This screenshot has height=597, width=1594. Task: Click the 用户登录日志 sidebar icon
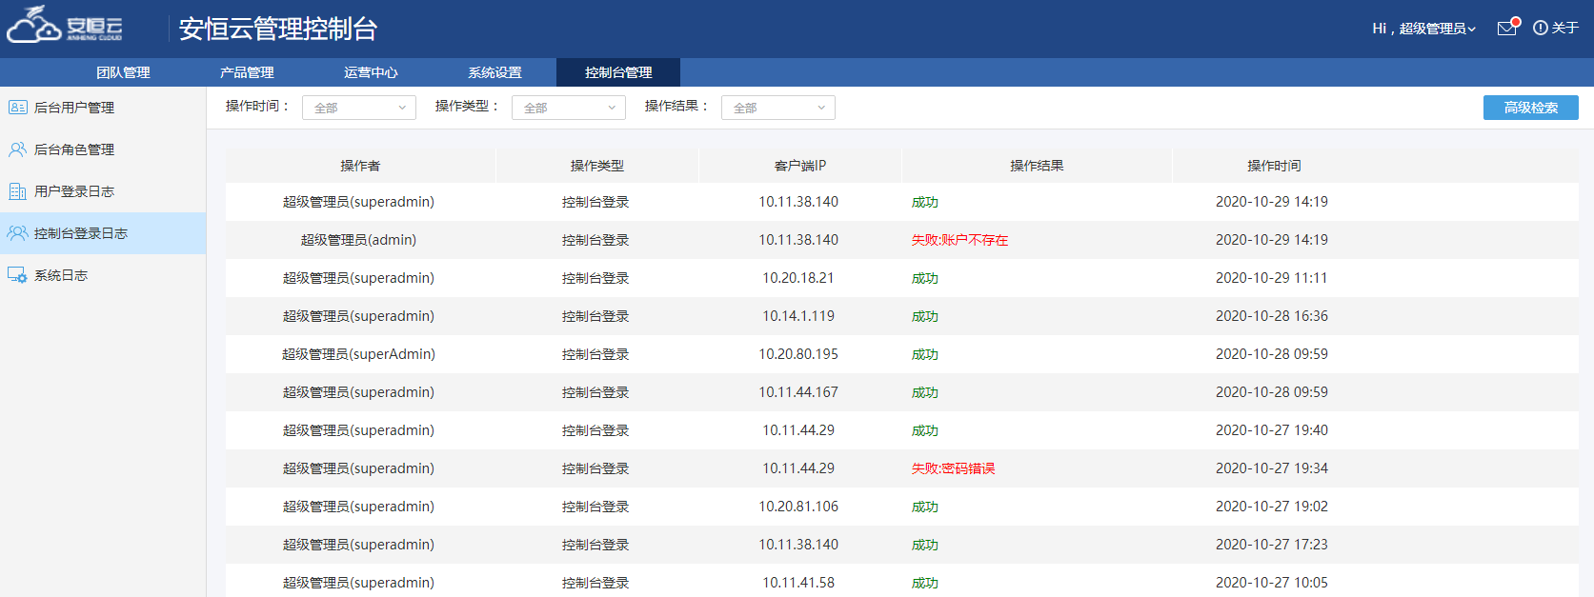click(x=17, y=191)
